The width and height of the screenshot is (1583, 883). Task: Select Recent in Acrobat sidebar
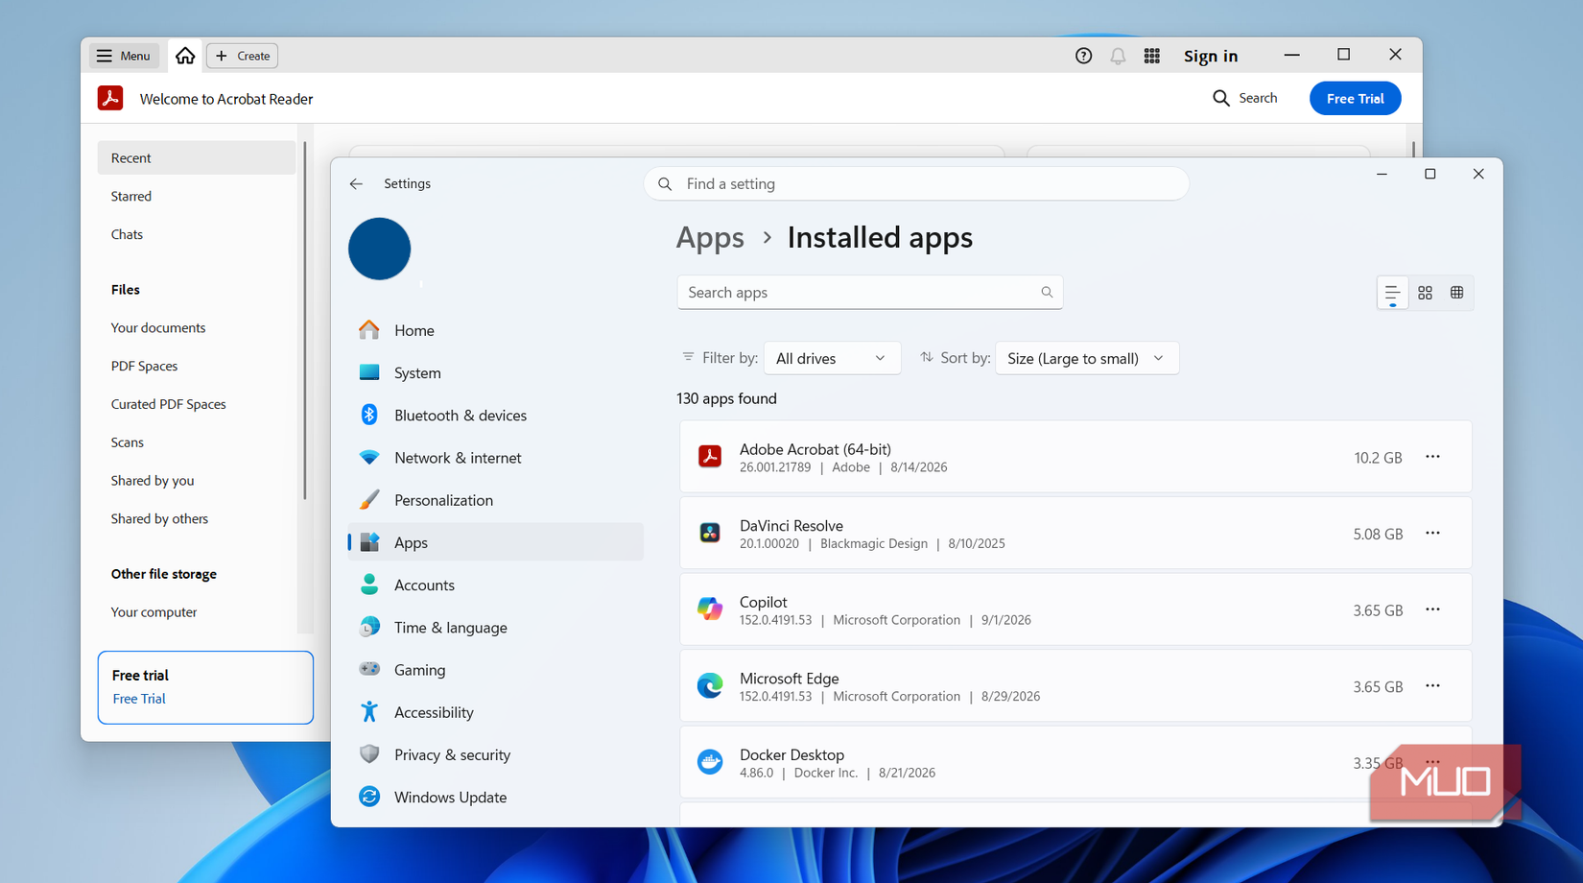(x=197, y=157)
